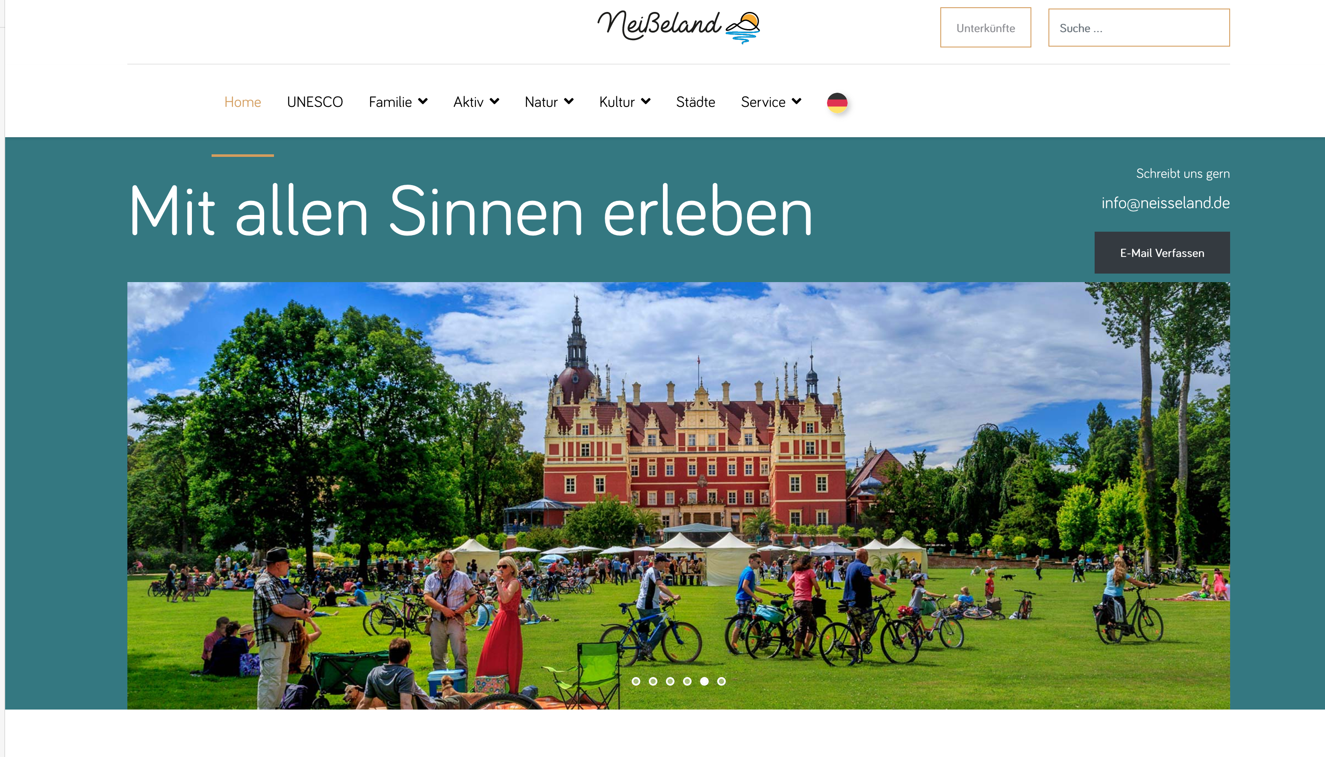
Task: Open the German flag language selector
Action: click(x=837, y=103)
